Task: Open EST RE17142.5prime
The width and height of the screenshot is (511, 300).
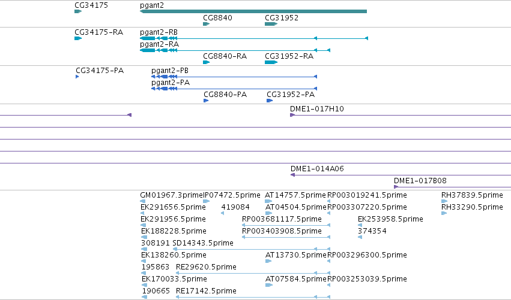Action: [x=206, y=291]
